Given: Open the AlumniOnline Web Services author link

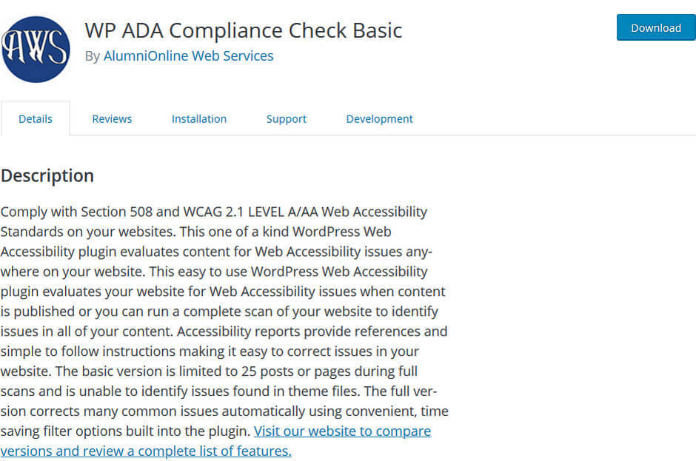Looking at the screenshot, I should 188,56.
